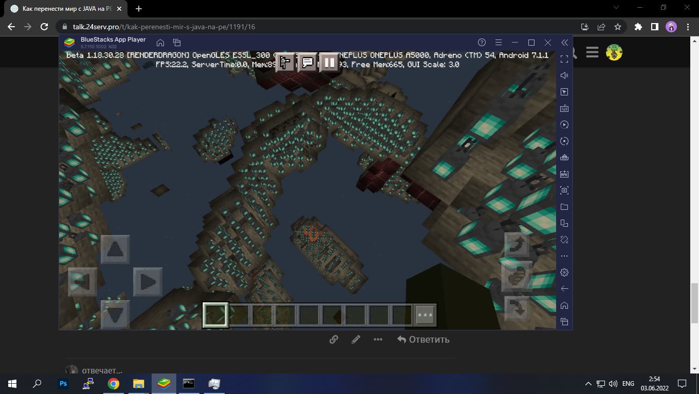This screenshot has height=394, width=699.
Task: Toggle the cursor lock sidebar icon
Action: 564,92
